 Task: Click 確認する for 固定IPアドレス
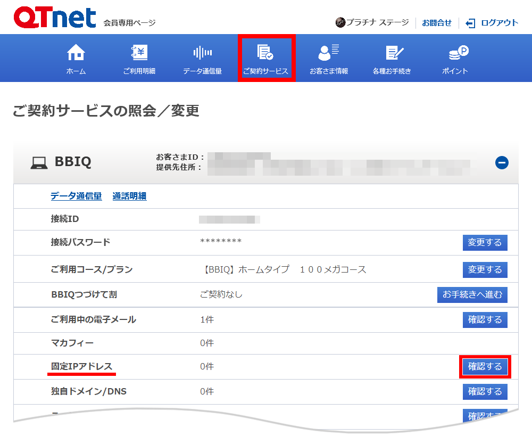pyautogui.click(x=485, y=367)
